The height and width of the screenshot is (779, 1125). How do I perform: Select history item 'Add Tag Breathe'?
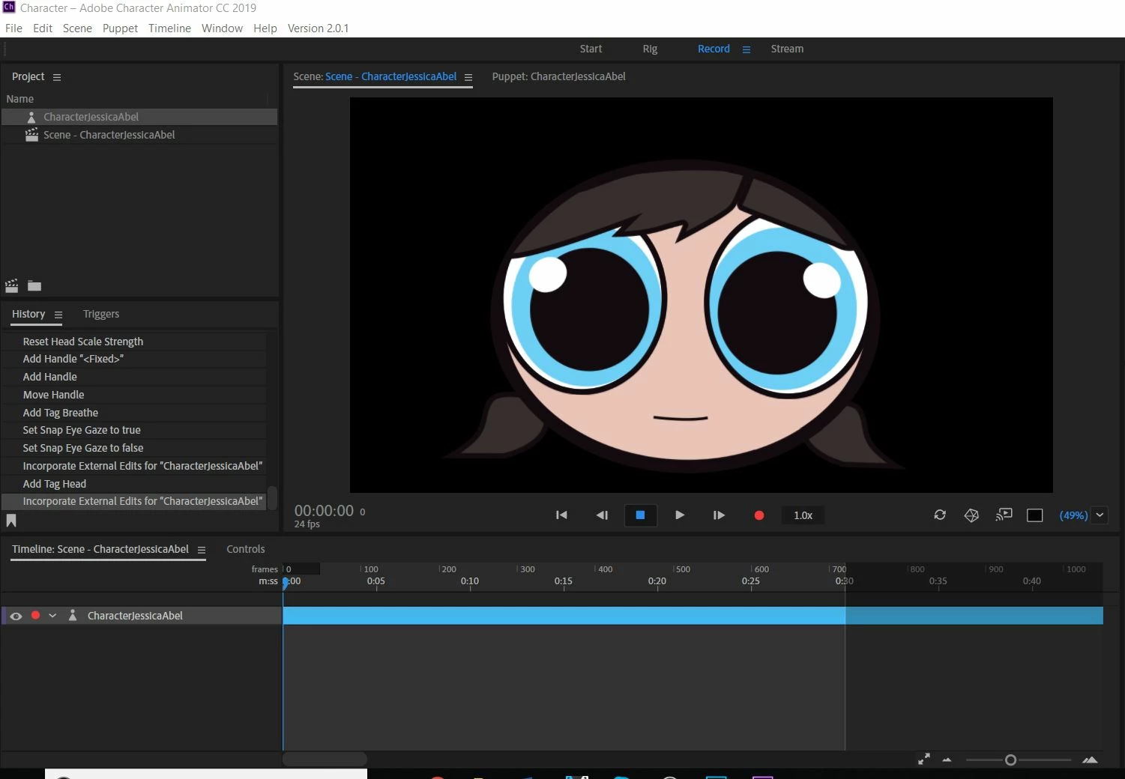point(133,413)
